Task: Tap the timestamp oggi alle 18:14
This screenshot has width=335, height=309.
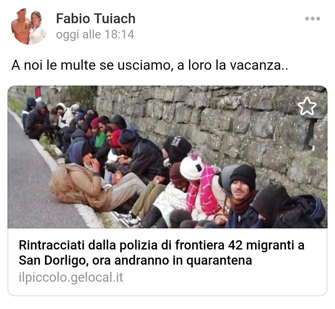Action: click(x=95, y=34)
